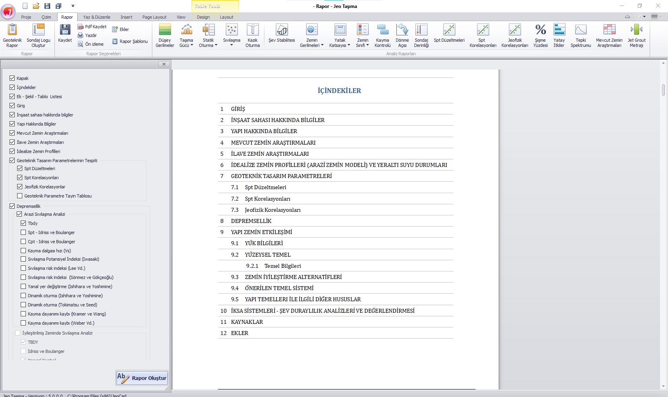Open Dönme Açısı report
This screenshot has height=397, width=668.
point(402,35)
